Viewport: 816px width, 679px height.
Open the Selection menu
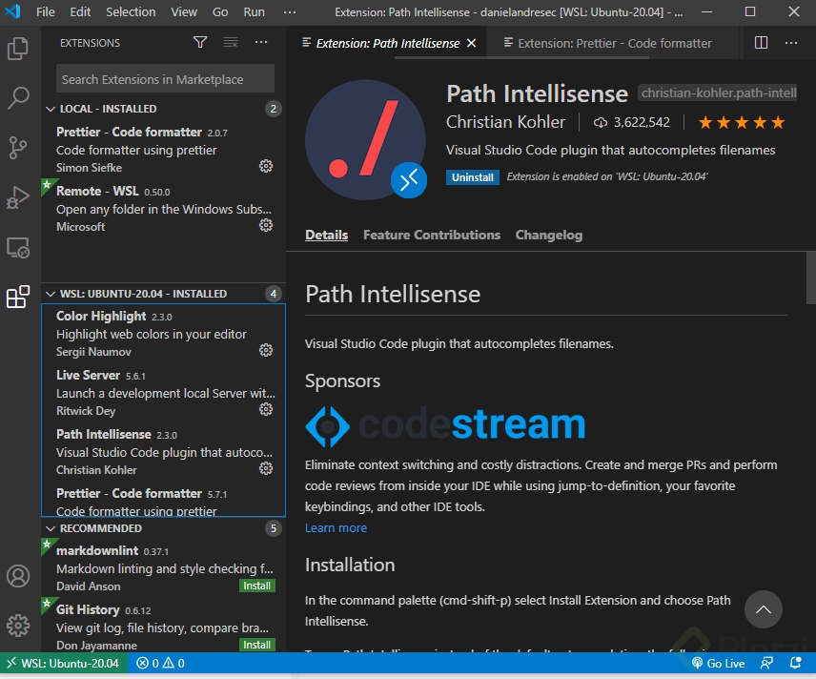tap(131, 12)
